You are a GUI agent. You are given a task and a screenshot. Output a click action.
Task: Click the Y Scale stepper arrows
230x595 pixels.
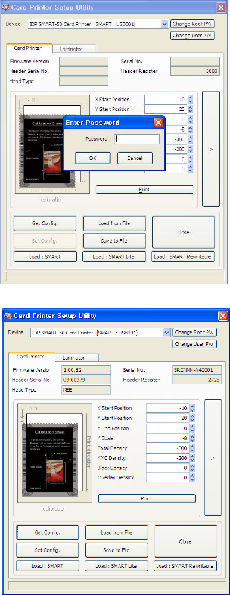[x=193, y=438]
